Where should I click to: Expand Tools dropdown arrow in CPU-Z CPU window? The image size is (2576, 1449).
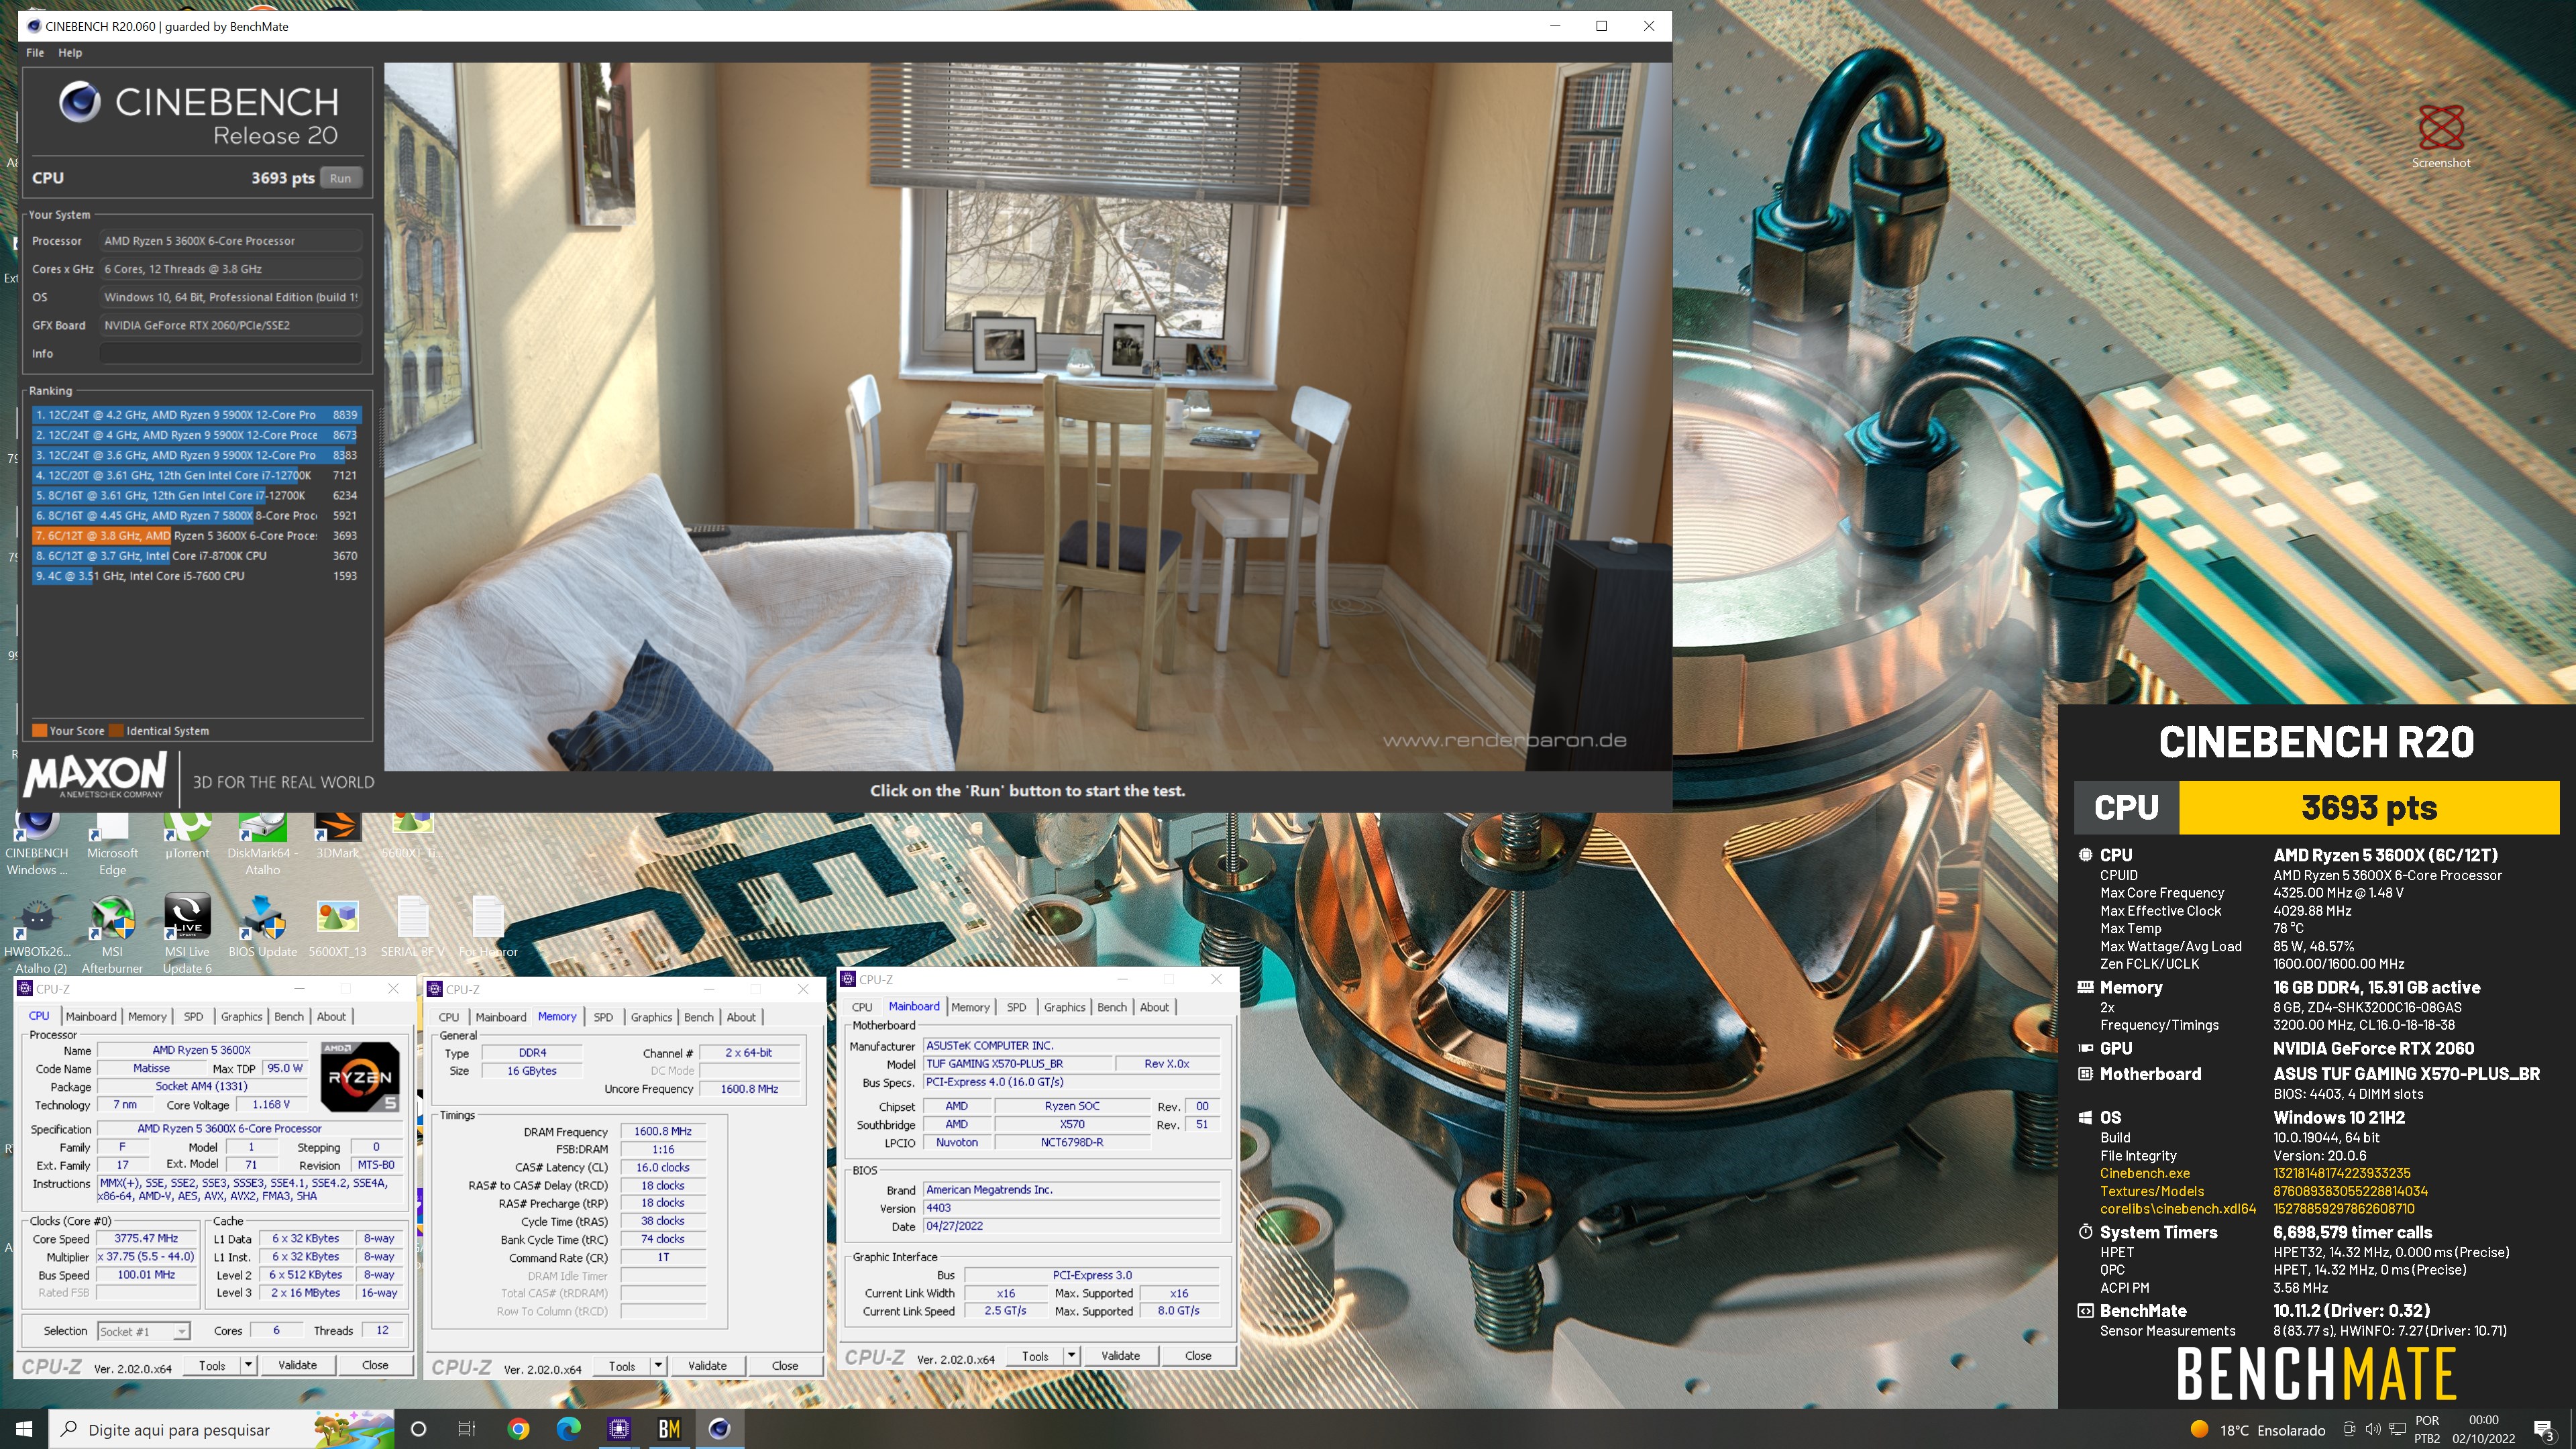tap(248, 1365)
